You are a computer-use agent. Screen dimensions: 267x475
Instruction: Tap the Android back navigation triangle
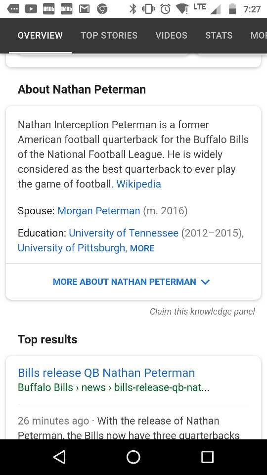tap(59, 457)
